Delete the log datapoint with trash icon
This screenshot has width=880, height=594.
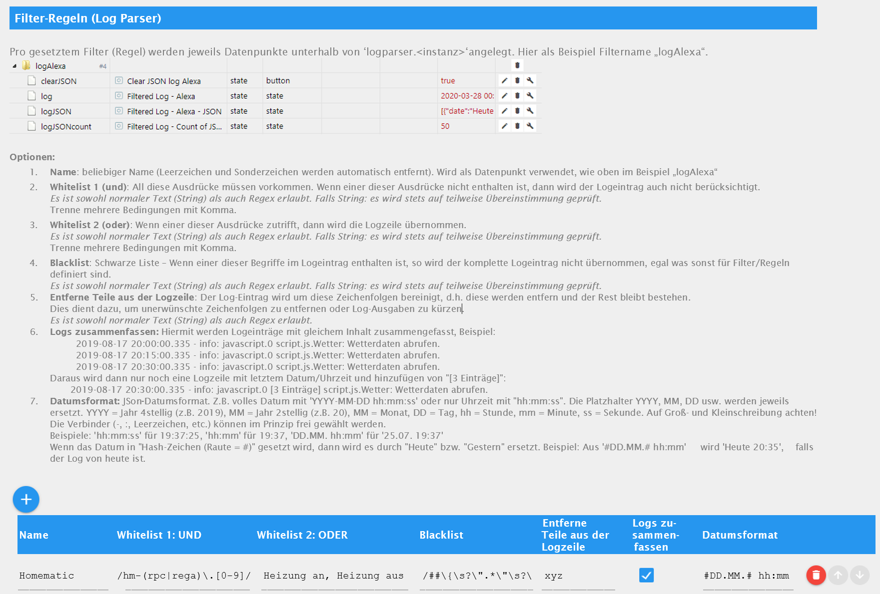point(517,95)
